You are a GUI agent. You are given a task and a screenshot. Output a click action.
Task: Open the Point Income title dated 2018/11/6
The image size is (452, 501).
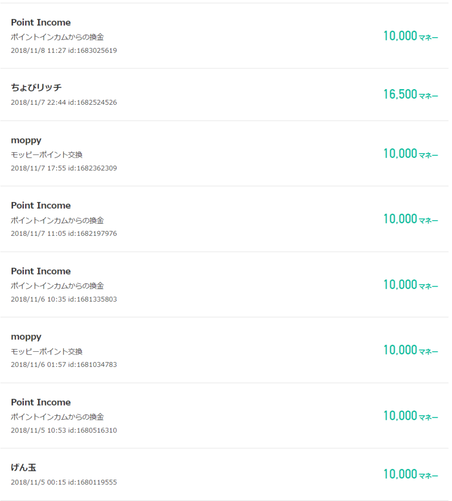coord(41,271)
